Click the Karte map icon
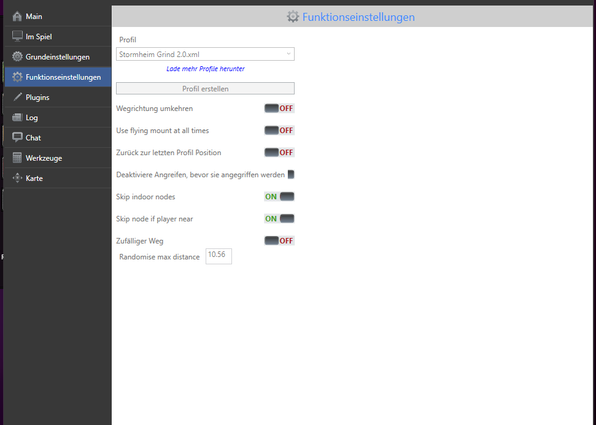Image resolution: width=596 pixels, height=425 pixels. click(17, 178)
